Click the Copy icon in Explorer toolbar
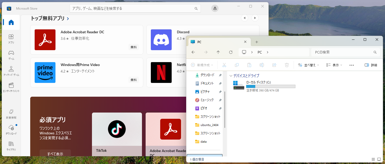 tap(237, 65)
